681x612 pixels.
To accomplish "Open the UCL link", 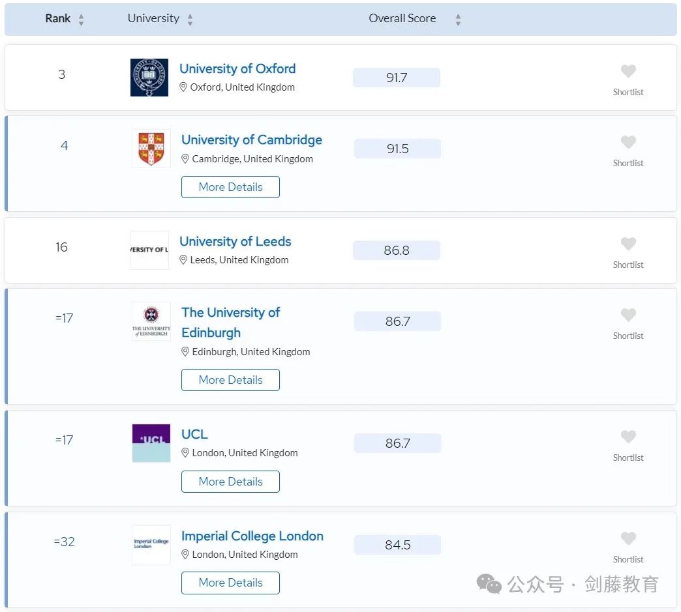I will [194, 435].
